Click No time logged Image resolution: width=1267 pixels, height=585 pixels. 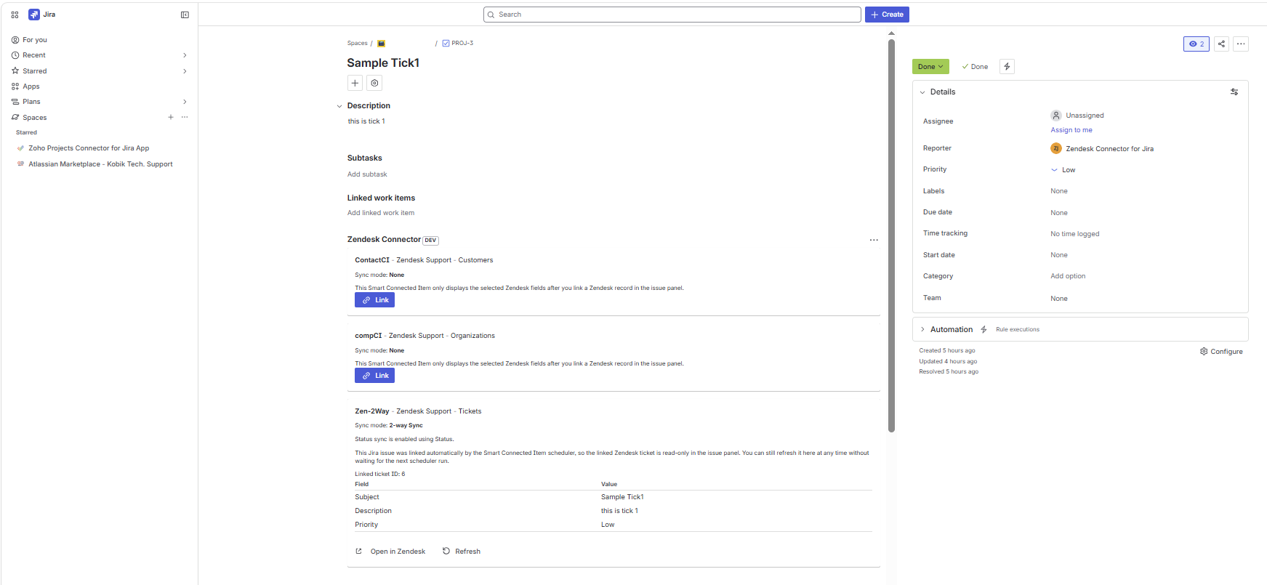[1075, 234]
